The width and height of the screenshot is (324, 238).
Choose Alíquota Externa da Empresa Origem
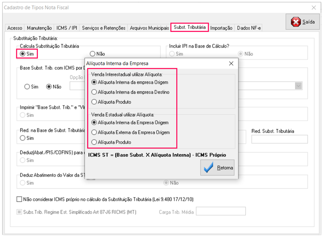(94, 132)
